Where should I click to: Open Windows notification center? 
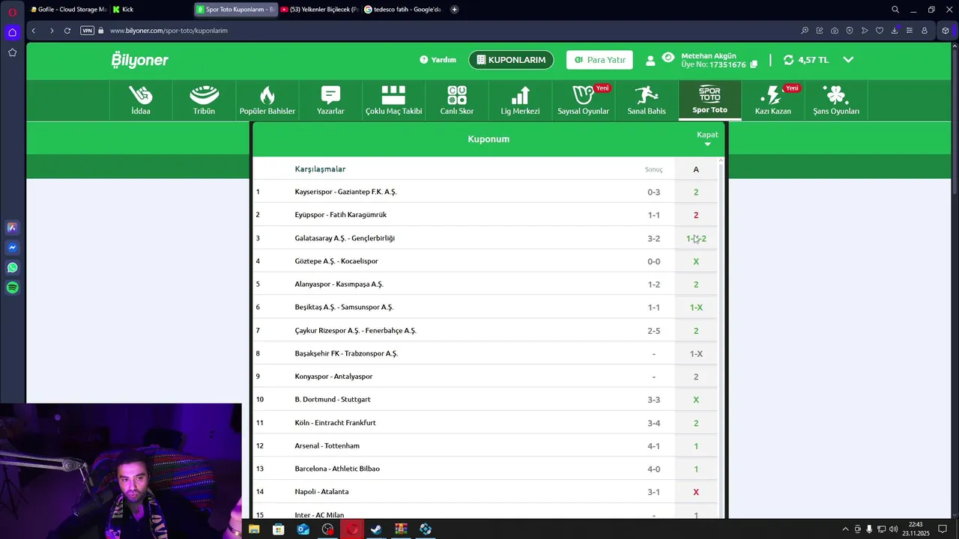943,529
